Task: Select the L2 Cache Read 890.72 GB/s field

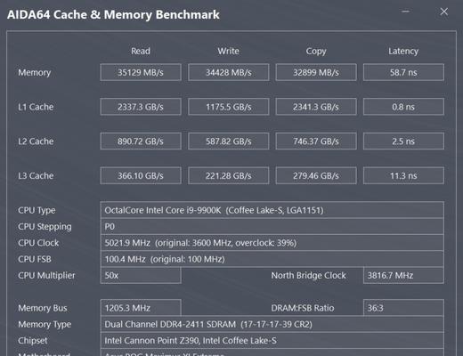Action: (141, 142)
